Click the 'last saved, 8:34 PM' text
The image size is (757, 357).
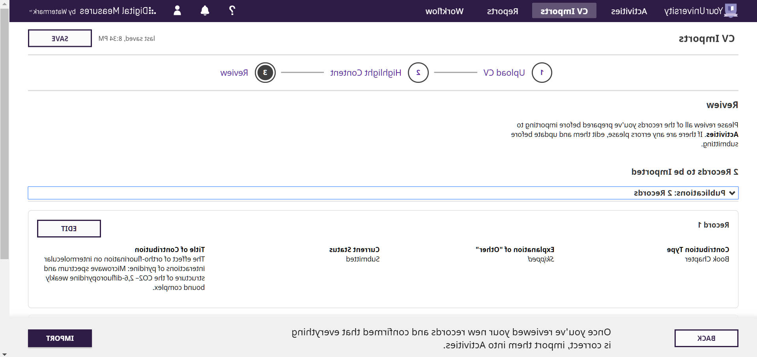pos(127,39)
